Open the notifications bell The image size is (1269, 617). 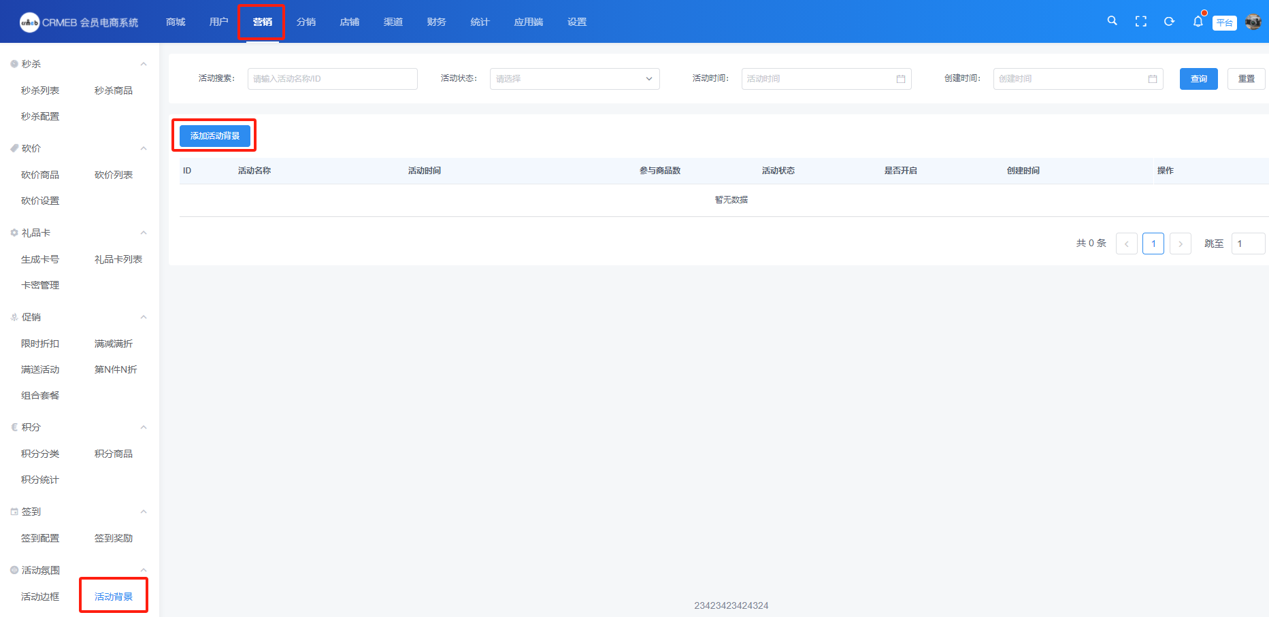(1198, 22)
